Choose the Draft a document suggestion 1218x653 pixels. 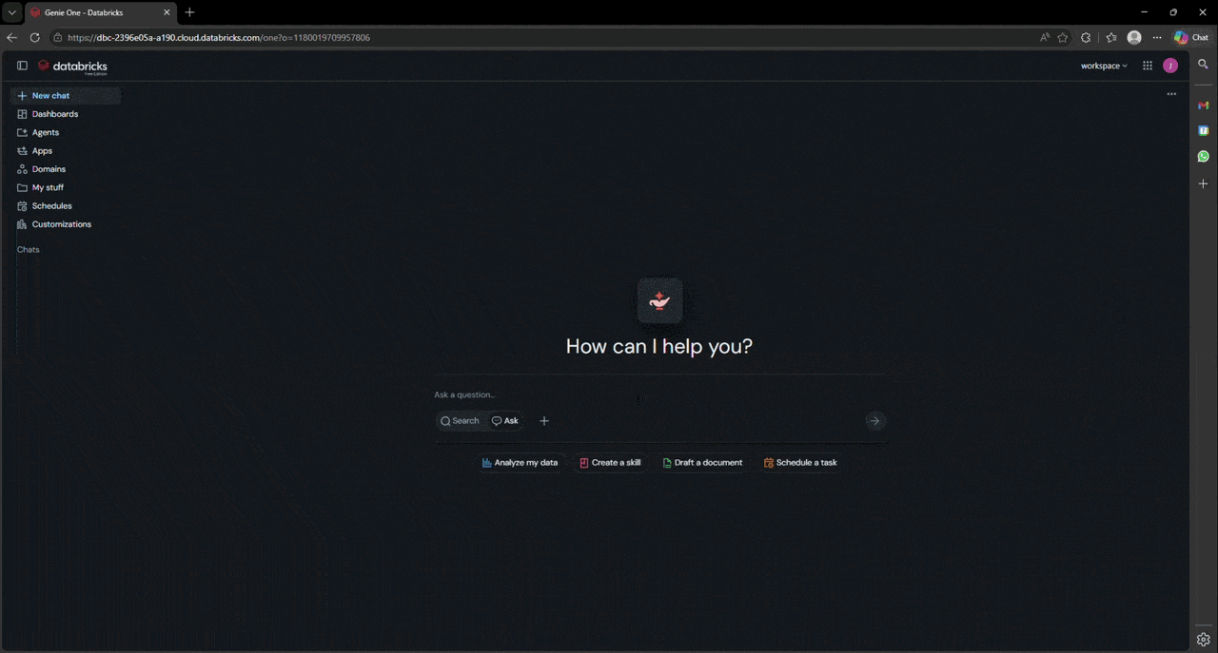[702, 463]
